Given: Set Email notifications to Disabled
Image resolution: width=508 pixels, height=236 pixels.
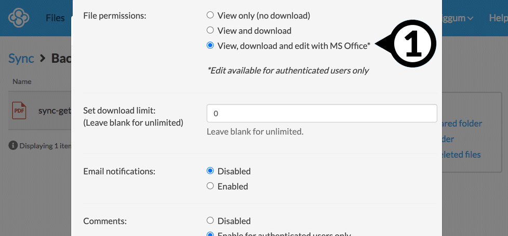Looking at the screenshot, I should 210,171.
